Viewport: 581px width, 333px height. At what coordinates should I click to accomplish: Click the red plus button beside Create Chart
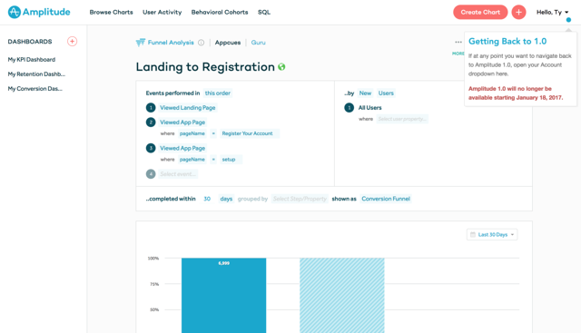[x=518, y=12]
